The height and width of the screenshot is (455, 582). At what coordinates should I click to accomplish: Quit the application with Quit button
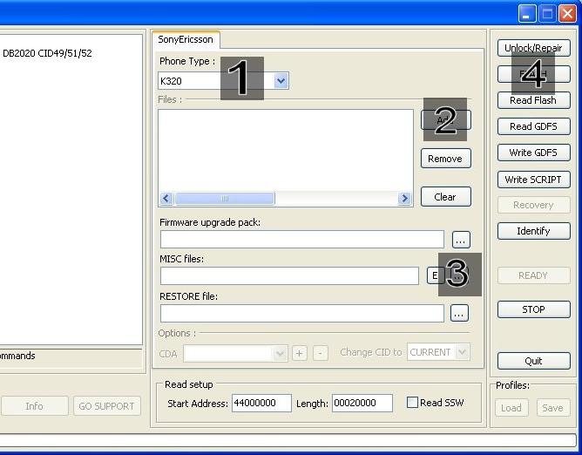[x=534, y=361]
